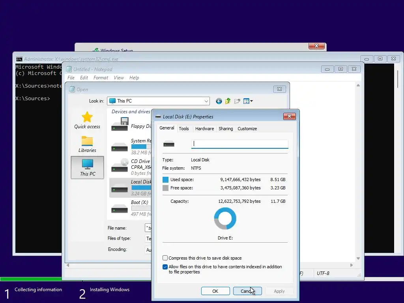Open Notepad File menu

71,78
